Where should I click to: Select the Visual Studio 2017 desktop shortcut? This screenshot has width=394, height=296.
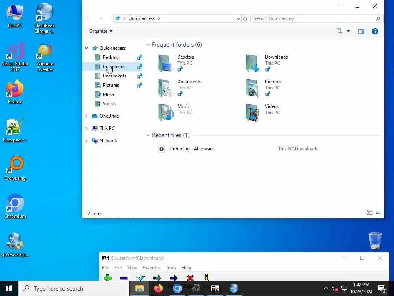click(15, 57)
